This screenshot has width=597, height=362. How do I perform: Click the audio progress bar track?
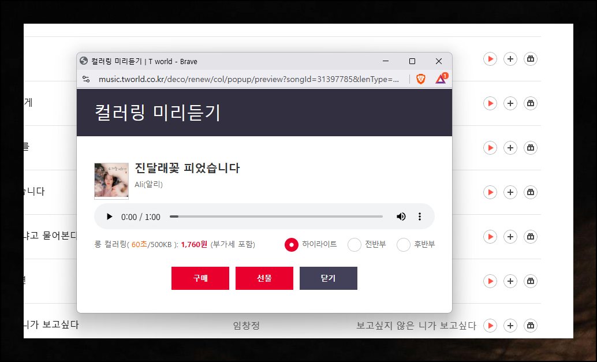point(276,217)
